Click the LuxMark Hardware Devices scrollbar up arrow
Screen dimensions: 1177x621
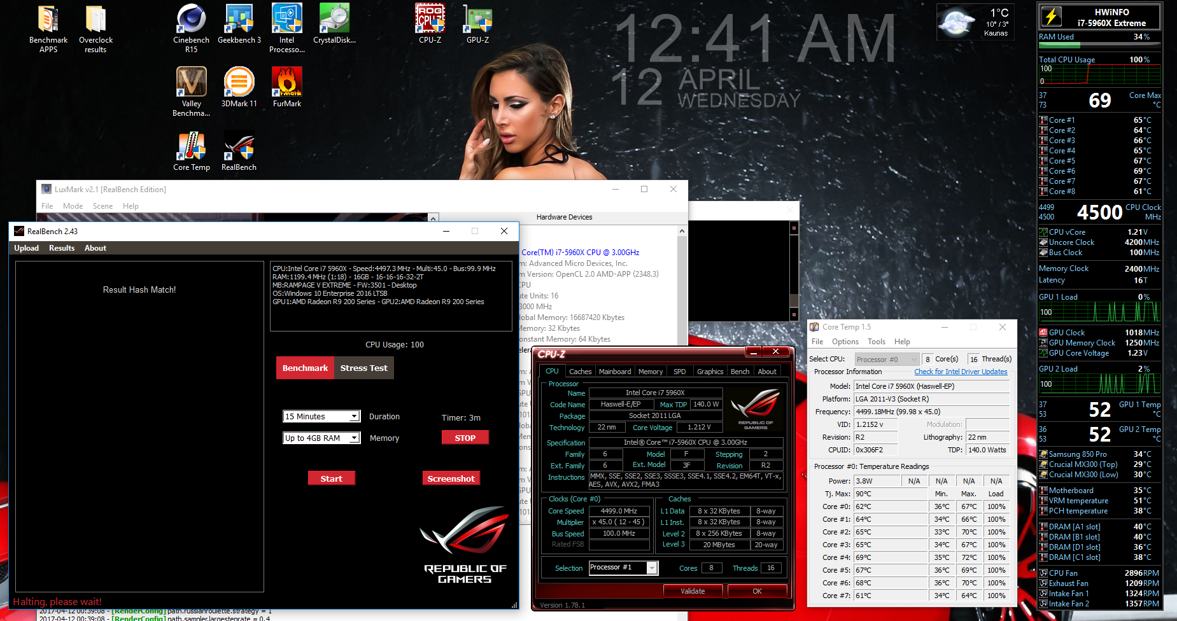tap(682, 232)
